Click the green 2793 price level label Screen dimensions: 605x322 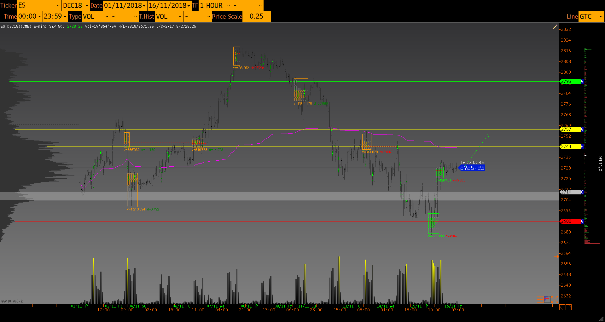click(570, 82)
